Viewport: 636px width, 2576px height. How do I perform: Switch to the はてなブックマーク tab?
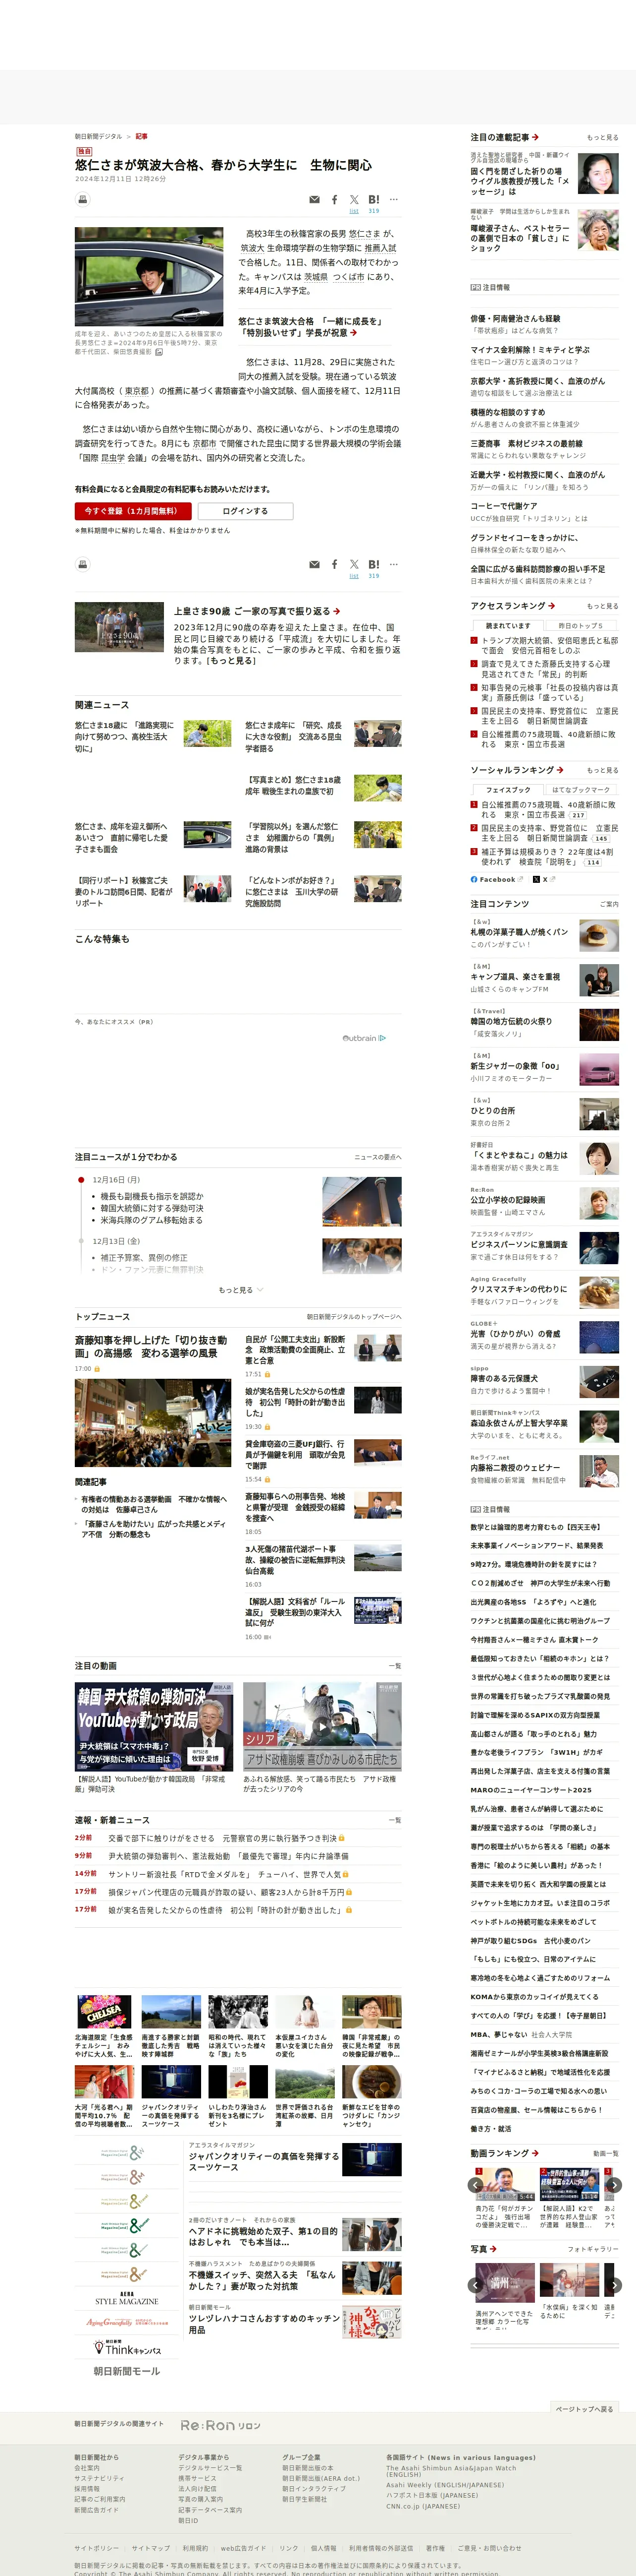pyautogui.click(x=580, y=790)
